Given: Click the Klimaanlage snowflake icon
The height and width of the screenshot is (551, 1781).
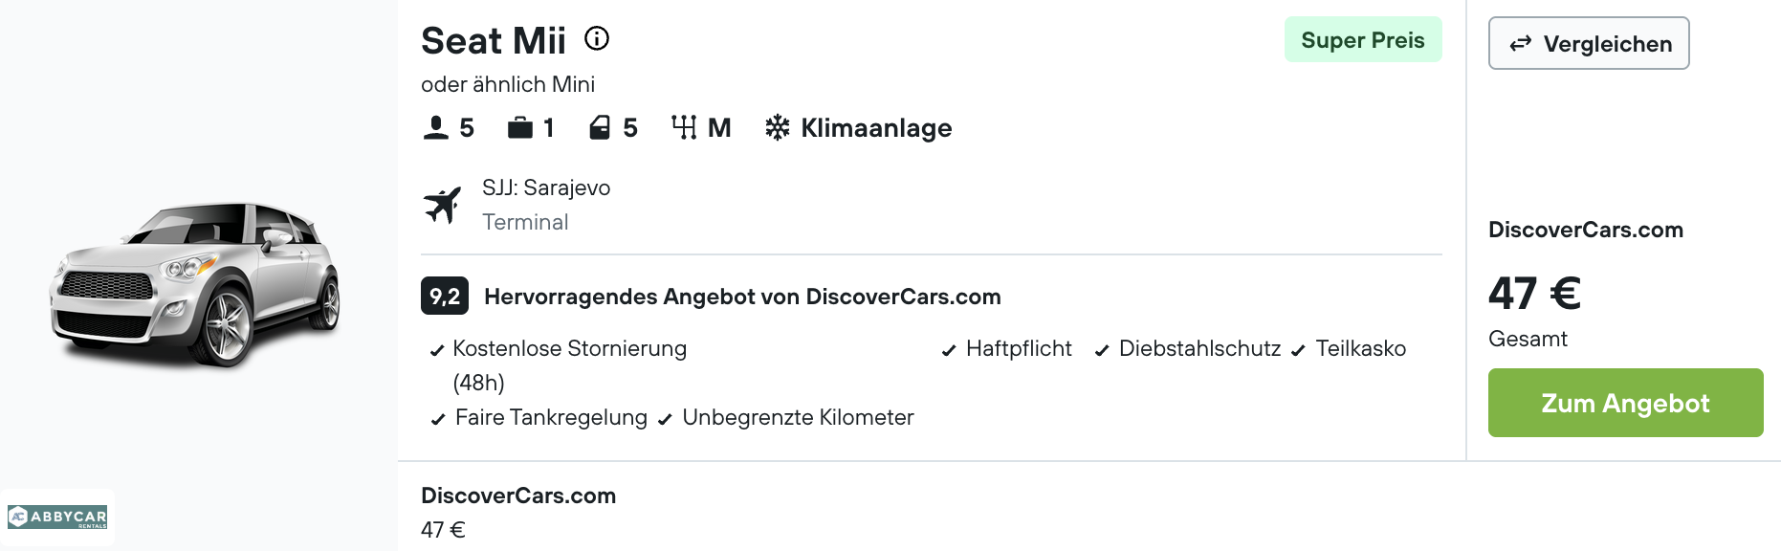Looking at the screenshot, I should (778, 127).
